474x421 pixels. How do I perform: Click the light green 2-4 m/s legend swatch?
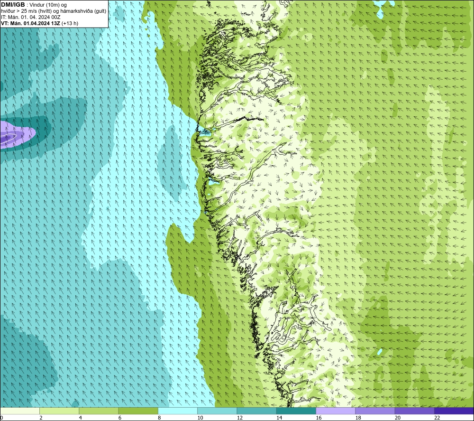coord(59,411)
